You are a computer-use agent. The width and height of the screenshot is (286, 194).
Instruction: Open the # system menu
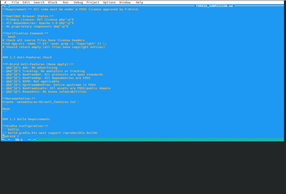coord(5,2)
